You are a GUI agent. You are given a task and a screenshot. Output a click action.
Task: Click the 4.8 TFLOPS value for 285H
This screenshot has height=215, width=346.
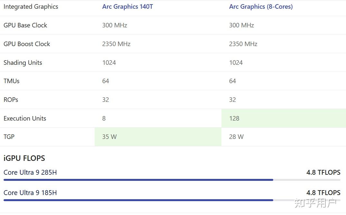323,172
